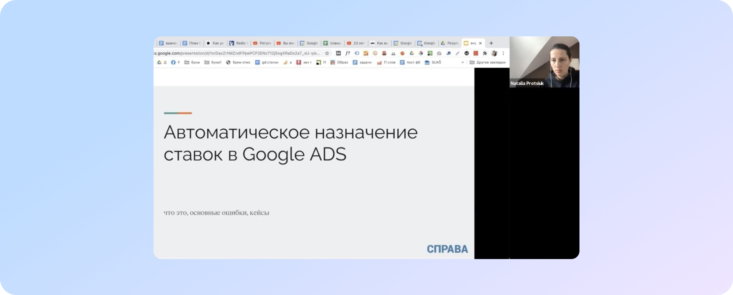733x295 pixels.
Task: Open the 'Другие закладки' folder
Action: click(488, 63)
